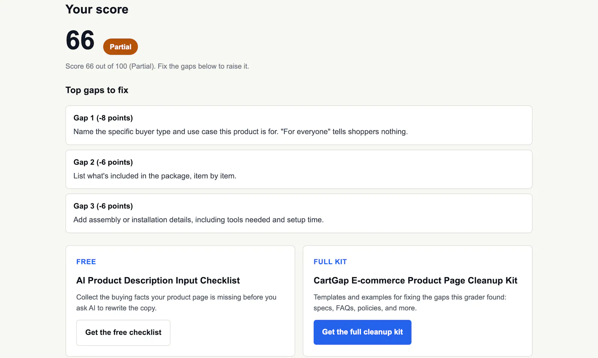The image size is (598, 358).
Task: Click the Collect the buying facts description text
Action: (176, 303)
